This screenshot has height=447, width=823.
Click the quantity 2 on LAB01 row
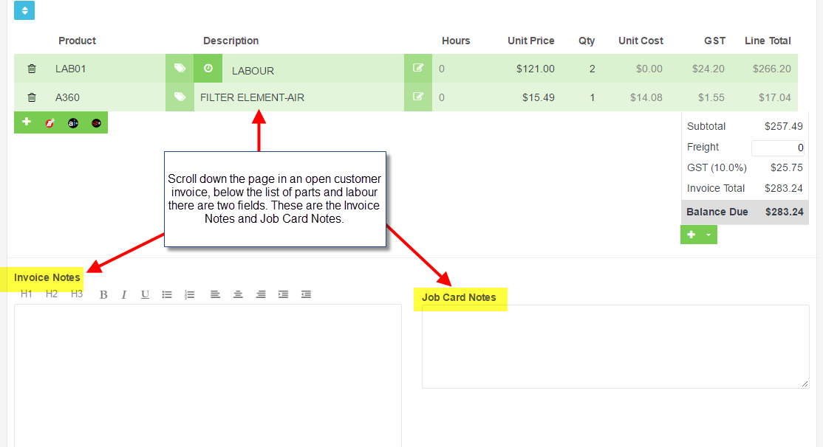[592, 69]
